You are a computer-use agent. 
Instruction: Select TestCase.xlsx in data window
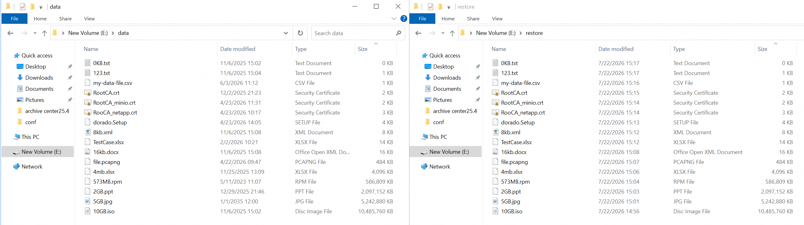[x=108, y=142]
